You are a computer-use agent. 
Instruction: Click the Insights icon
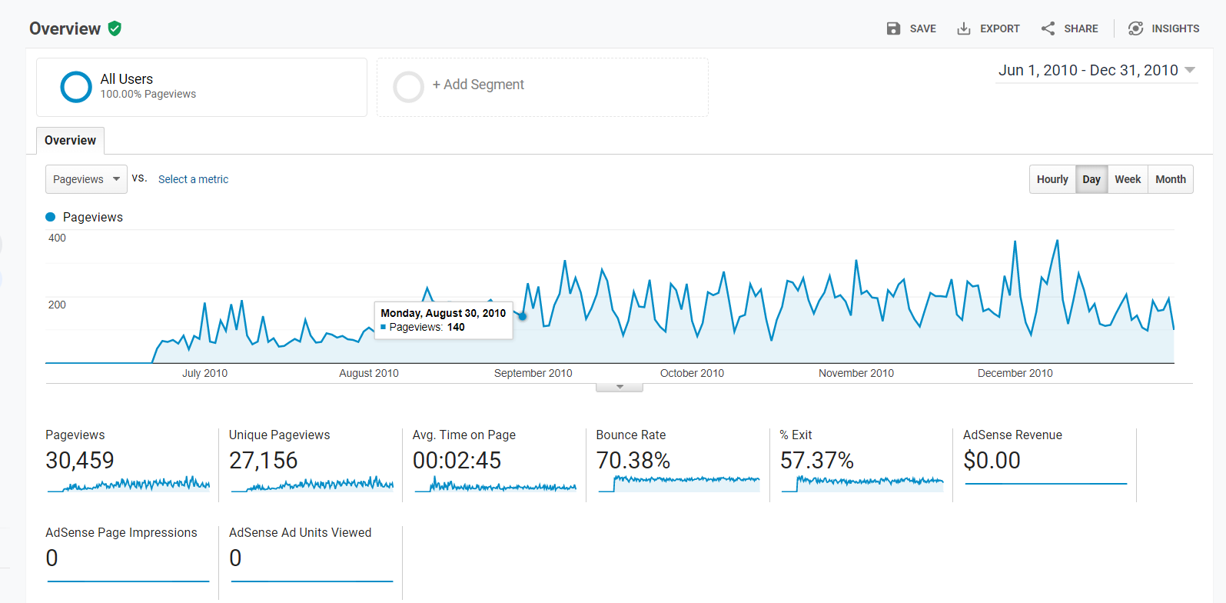(x=1135, y=28)
